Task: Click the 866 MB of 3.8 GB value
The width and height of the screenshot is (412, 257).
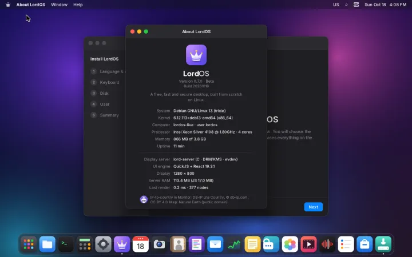Action: pos(189,139)
